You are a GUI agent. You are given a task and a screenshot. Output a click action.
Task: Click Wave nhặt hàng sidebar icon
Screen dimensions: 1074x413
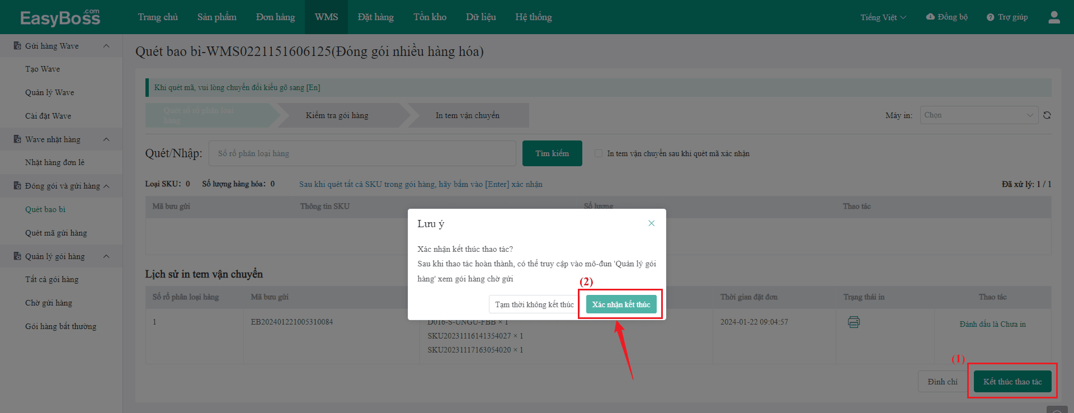click(x=17, y=139)
